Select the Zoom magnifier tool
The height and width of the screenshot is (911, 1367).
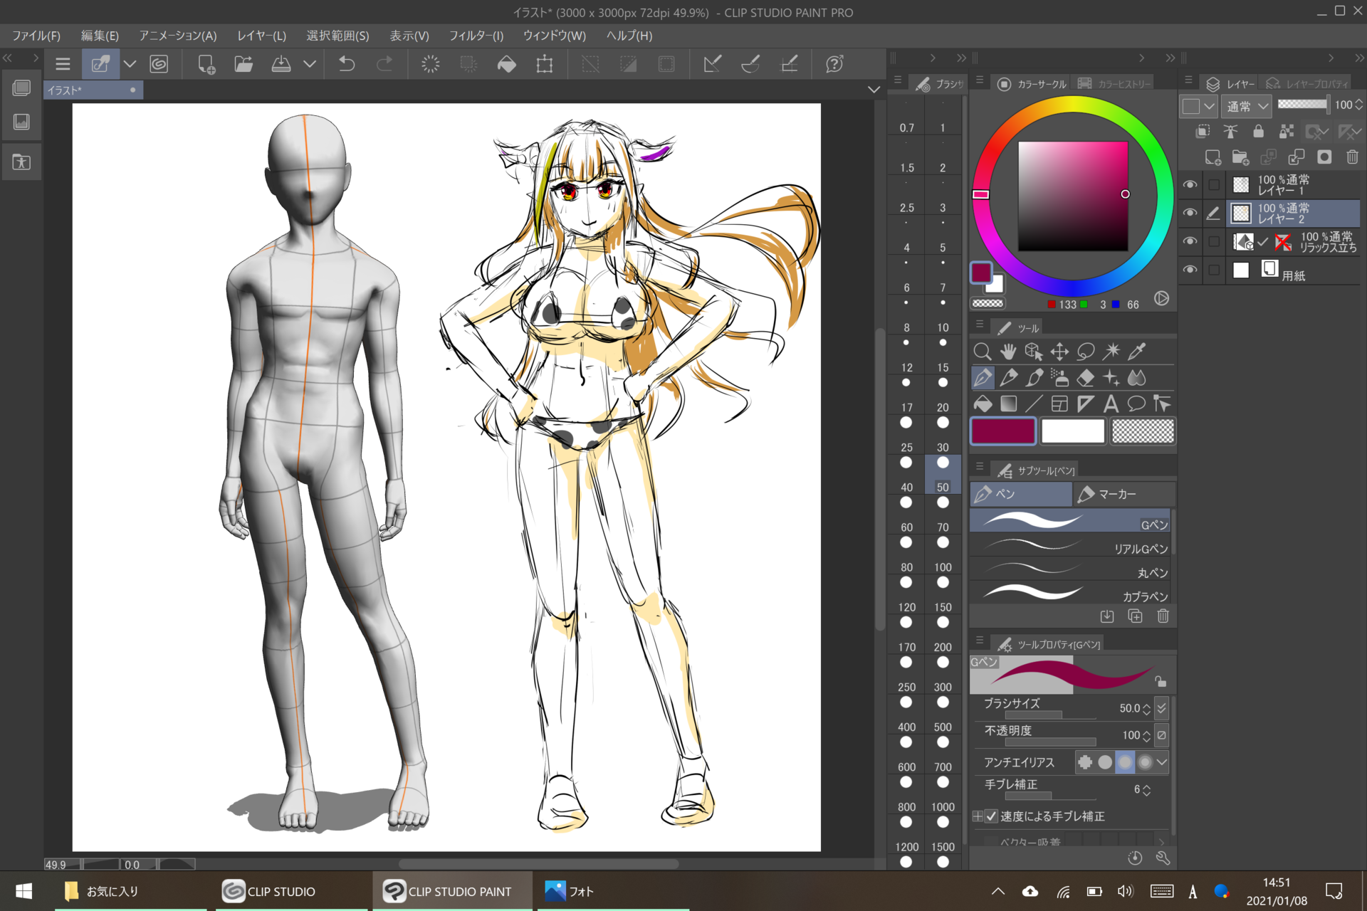pos(982,351)
